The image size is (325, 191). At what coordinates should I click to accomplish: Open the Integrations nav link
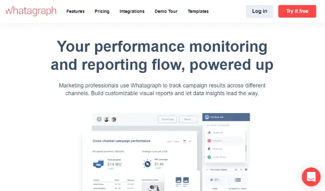coord(132,11)
